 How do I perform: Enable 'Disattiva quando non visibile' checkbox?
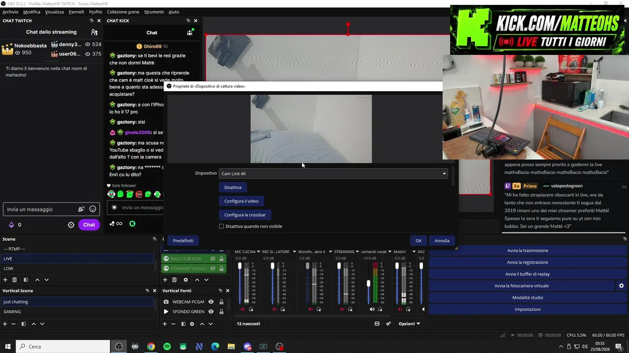click(222, 227)
